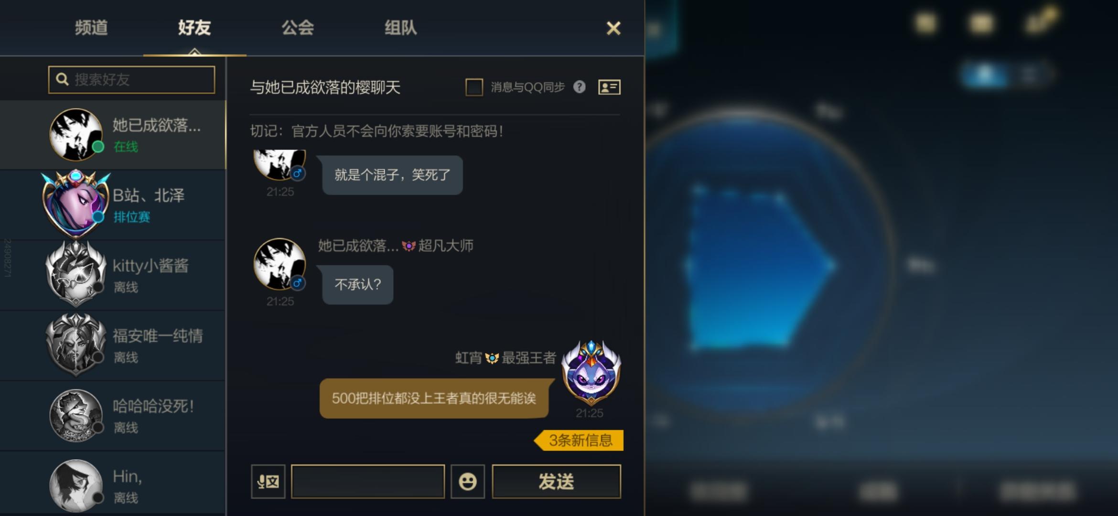
Task: Click the chat message input box
Action: click(x=368, y=481)
